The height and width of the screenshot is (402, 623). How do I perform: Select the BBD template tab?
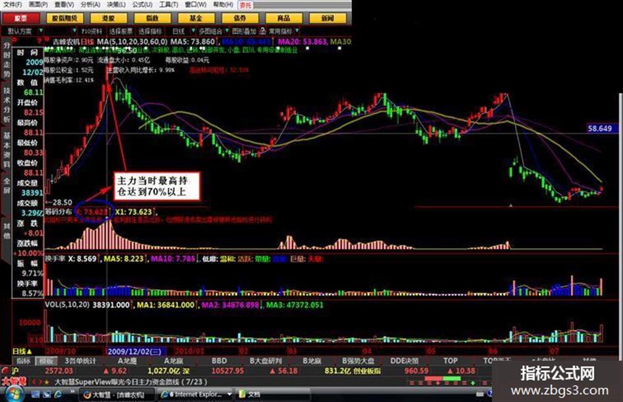click(x=220, y=361)
